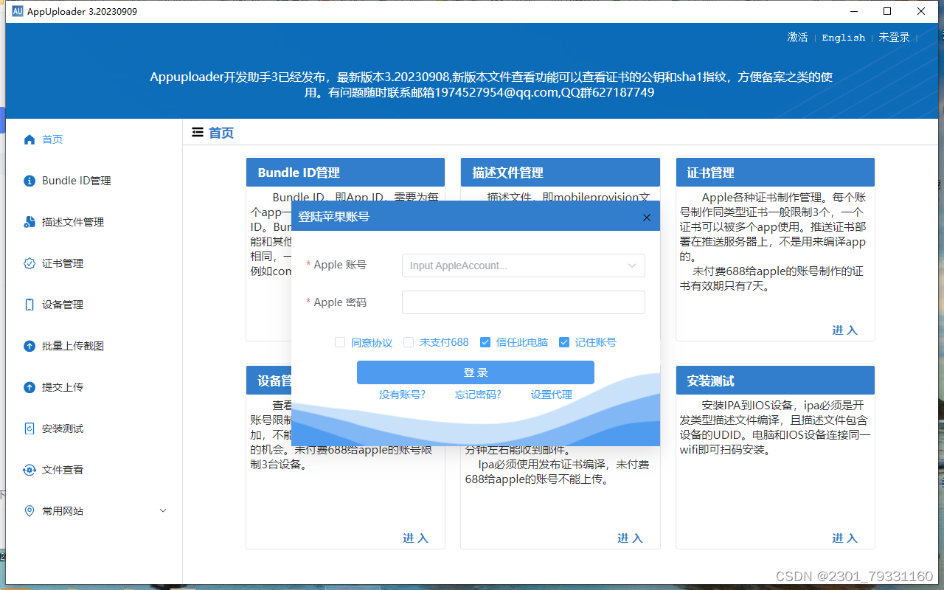Viewport: 944px width, 590px height.
Task: Click the hamburger menu icon beside 首页
Action: click(x=197, y=132)
